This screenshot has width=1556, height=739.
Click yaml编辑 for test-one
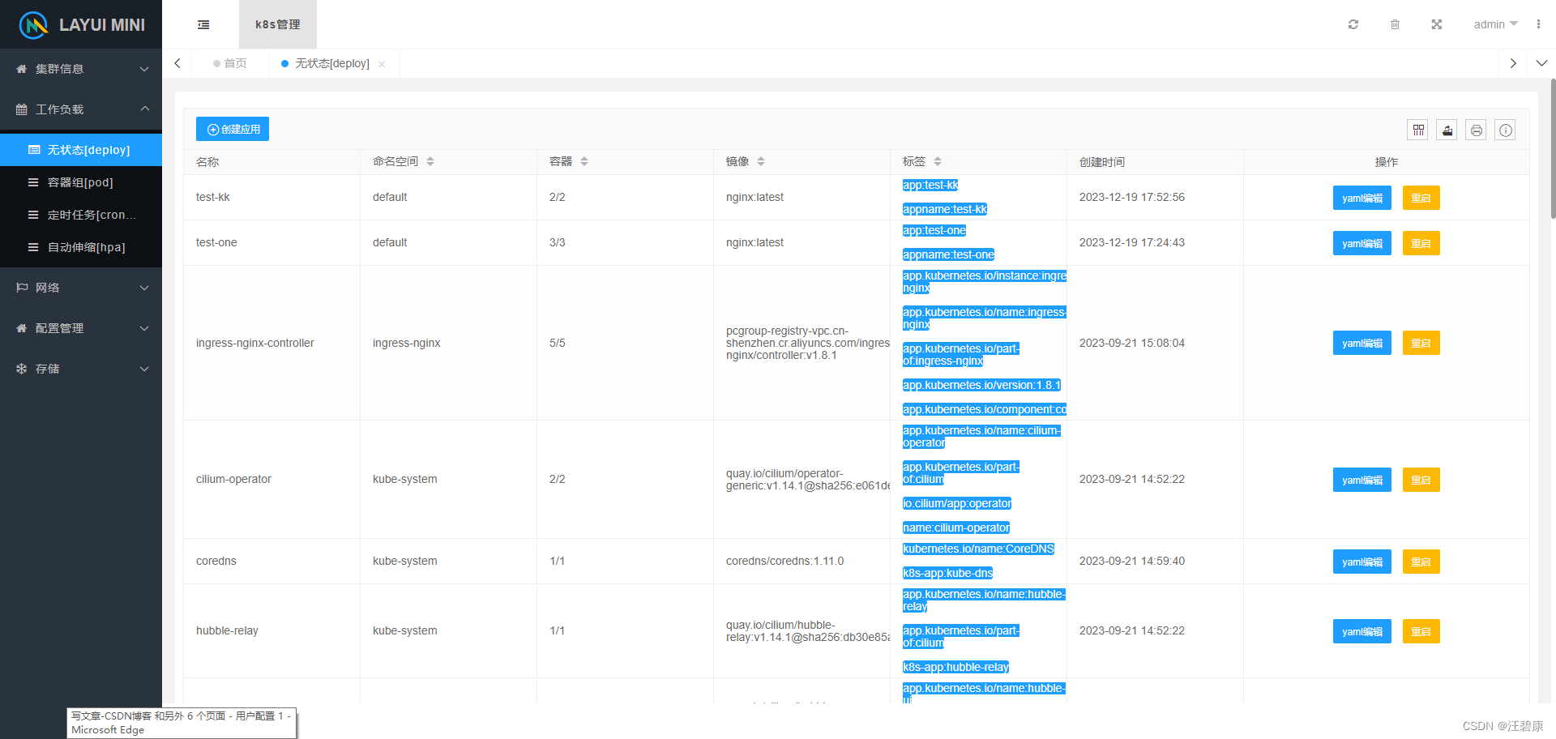(1362, 243)
